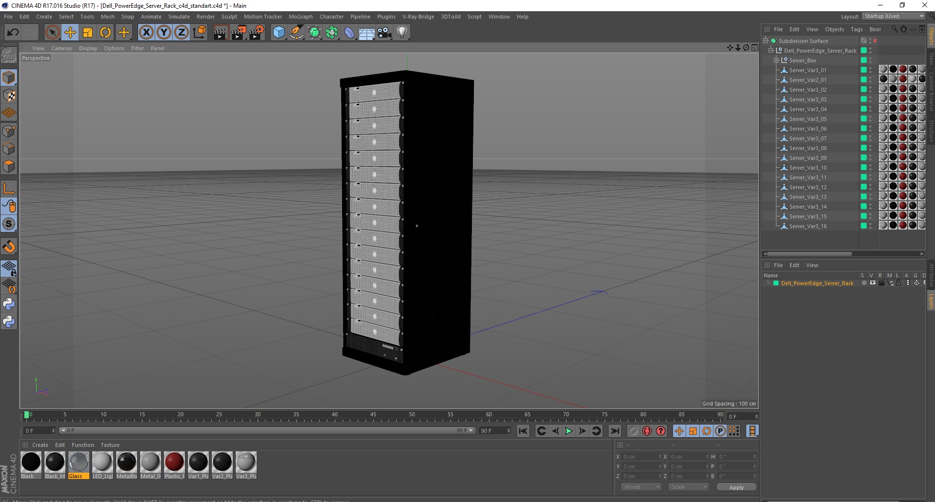Viewport: 935px width, 502px height.
Task: Enable Edges mode
Action: click(x=9, y=149)
